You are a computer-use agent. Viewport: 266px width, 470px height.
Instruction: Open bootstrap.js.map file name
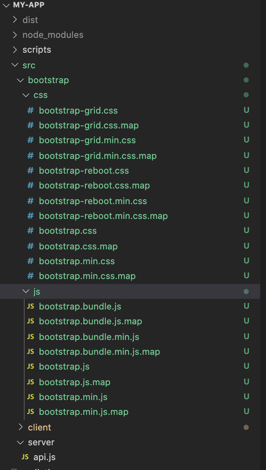coord(75,382)
